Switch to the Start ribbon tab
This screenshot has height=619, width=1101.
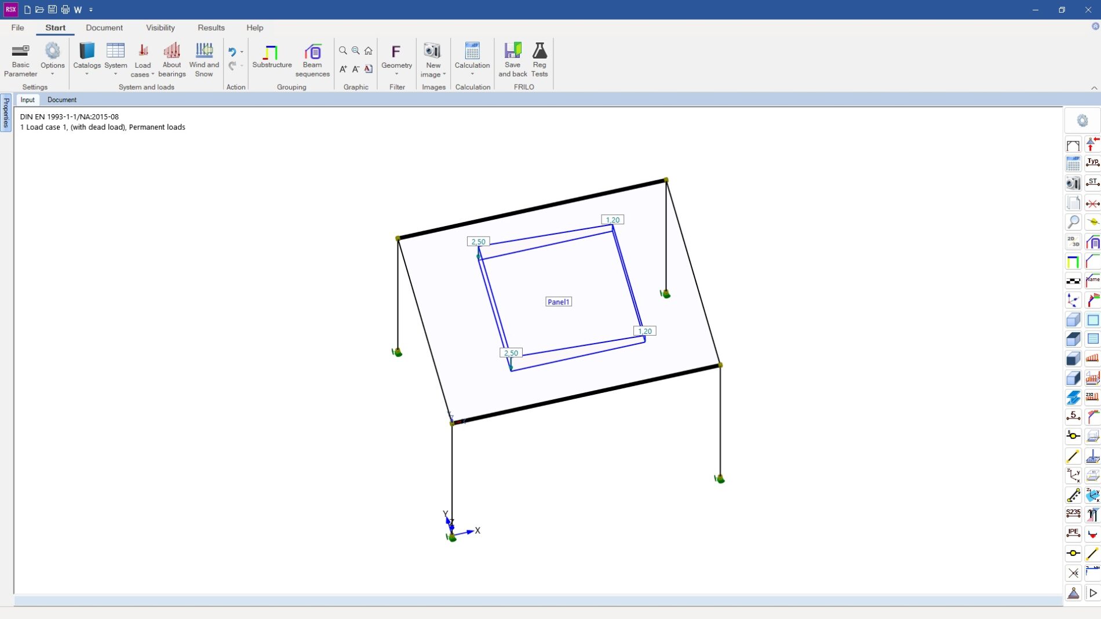pyautogui.click(x=55, y=28)
